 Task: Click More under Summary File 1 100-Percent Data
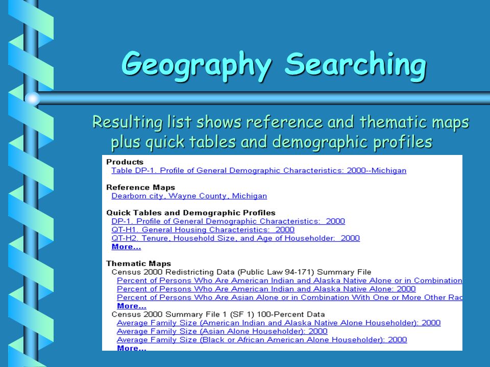pos(132,348)
